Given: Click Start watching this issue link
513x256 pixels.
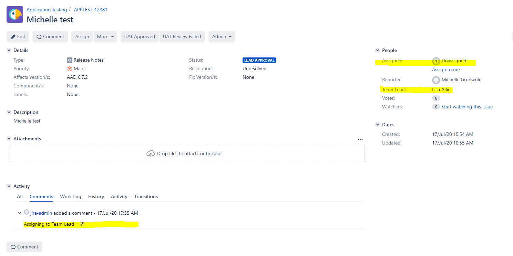Looking at the screenshot, I should pyautogui.click(x=467, y=107).
